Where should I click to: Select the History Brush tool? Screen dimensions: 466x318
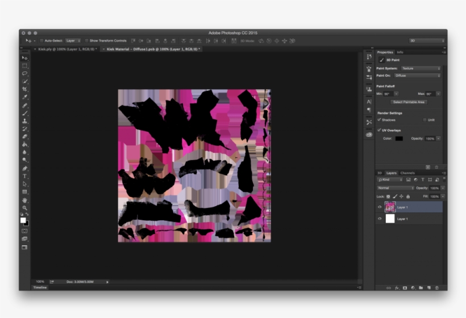point(24,129)
